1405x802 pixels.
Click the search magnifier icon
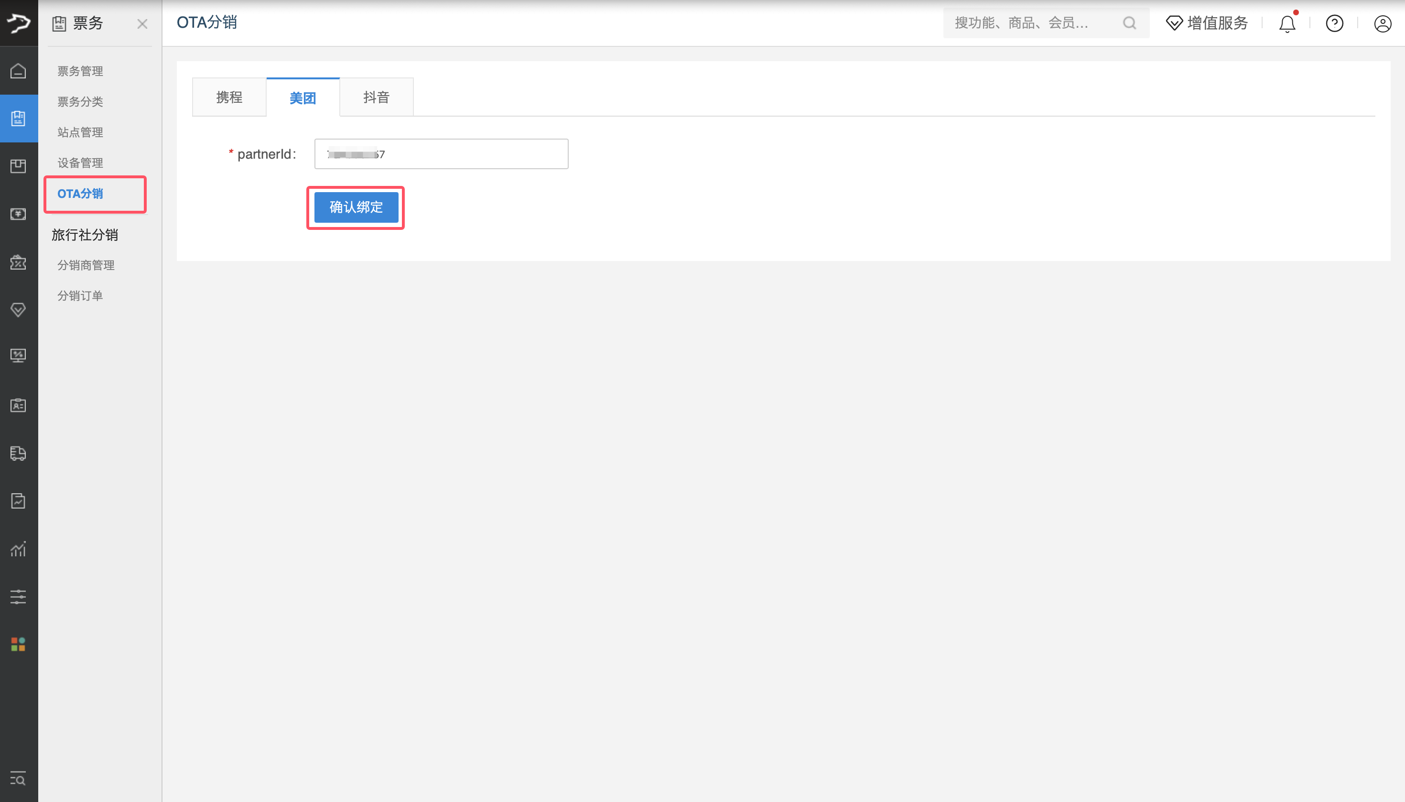(1129, 23)
